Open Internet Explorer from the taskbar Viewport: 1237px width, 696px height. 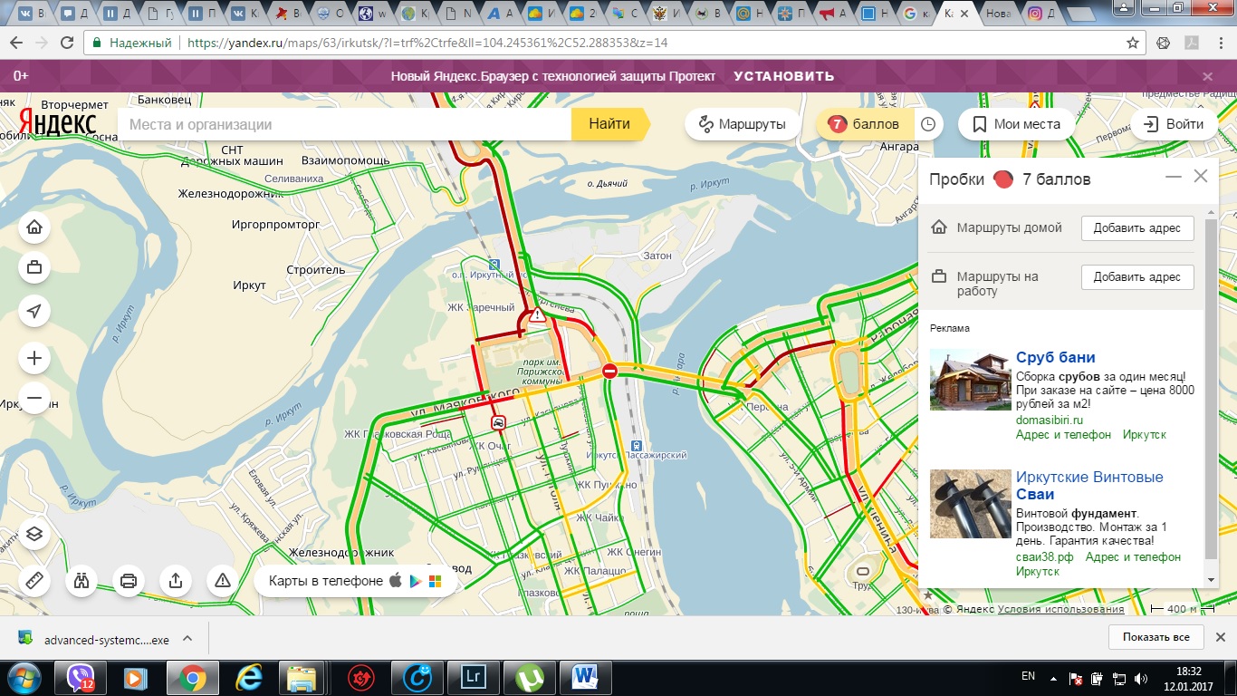coord(247,677)
